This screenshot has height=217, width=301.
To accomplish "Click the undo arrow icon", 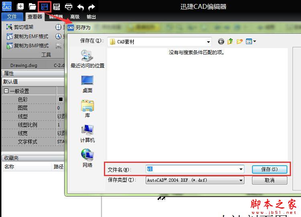I will [80, 7].
